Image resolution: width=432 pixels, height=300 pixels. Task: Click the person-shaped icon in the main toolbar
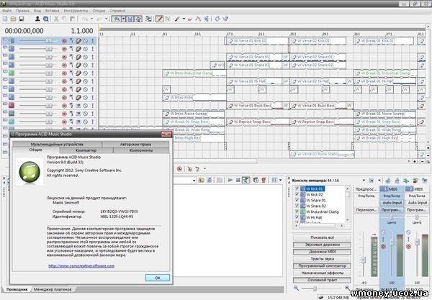pyautogui.click(x=37, y=19)
